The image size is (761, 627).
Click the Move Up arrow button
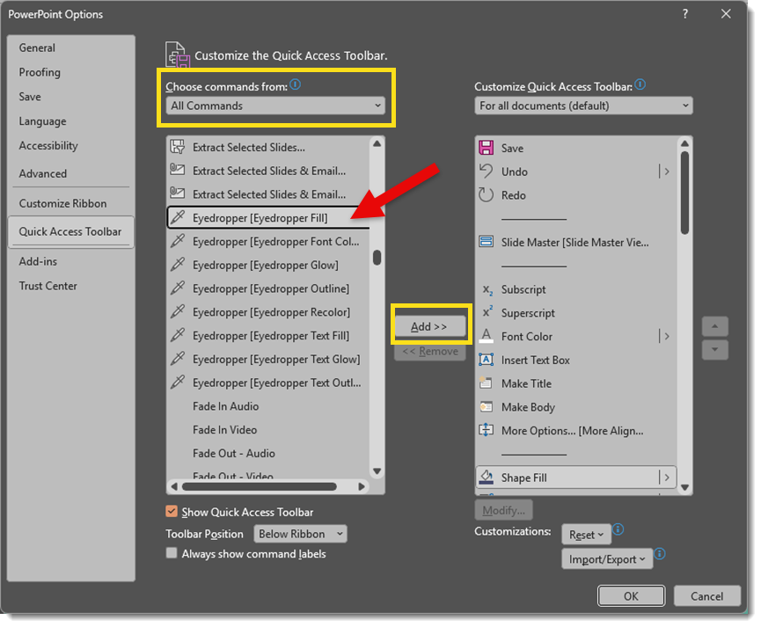(714, 326)
